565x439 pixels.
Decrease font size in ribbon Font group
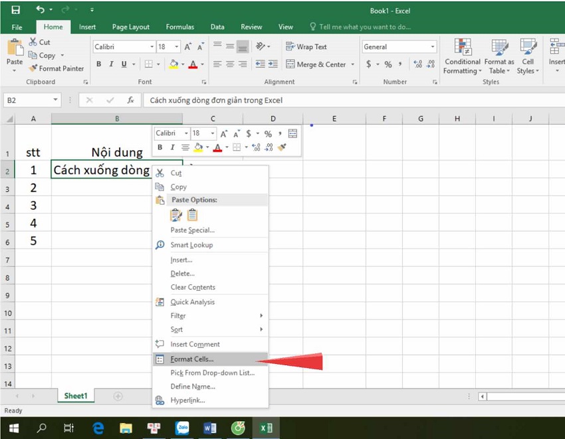[x=200, y=46]
